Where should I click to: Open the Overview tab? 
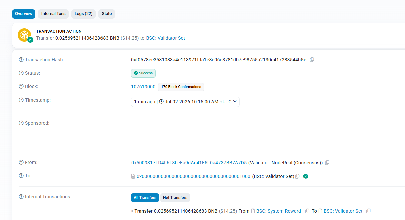[24, 14]
